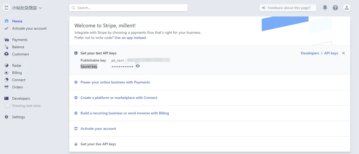Click the Orders basket icon
This screenshot has height=154, width=359.
[7, 87]
